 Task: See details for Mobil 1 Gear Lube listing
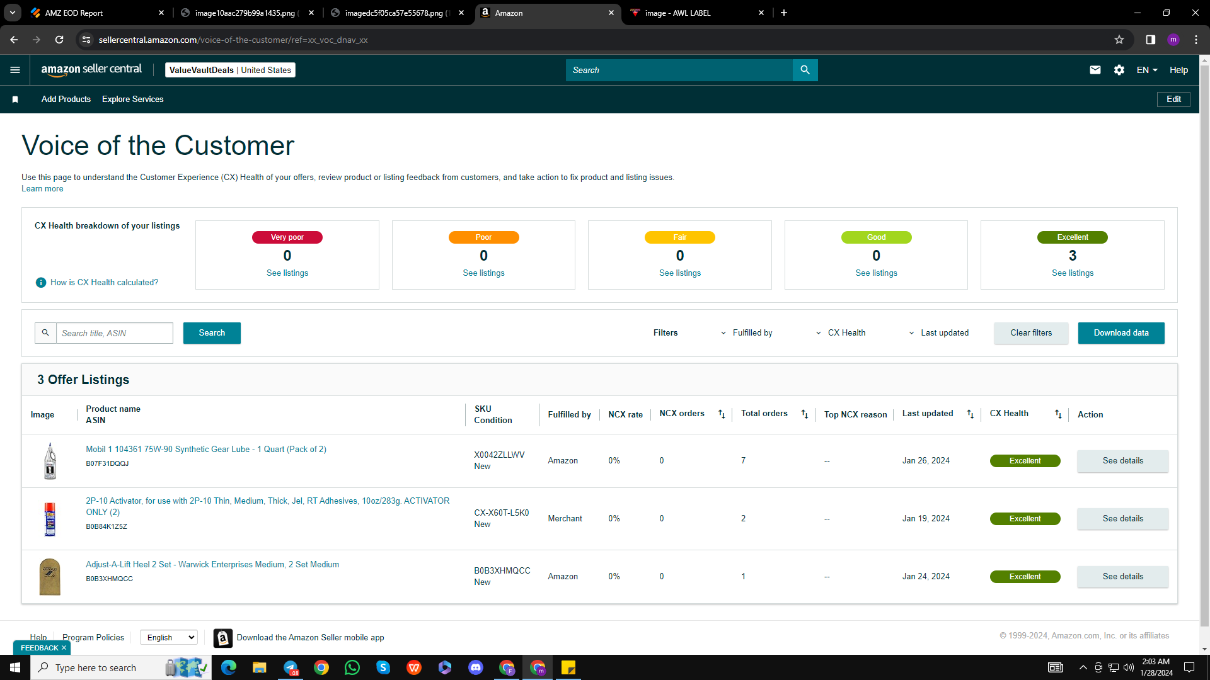[x=1122, y=461]
